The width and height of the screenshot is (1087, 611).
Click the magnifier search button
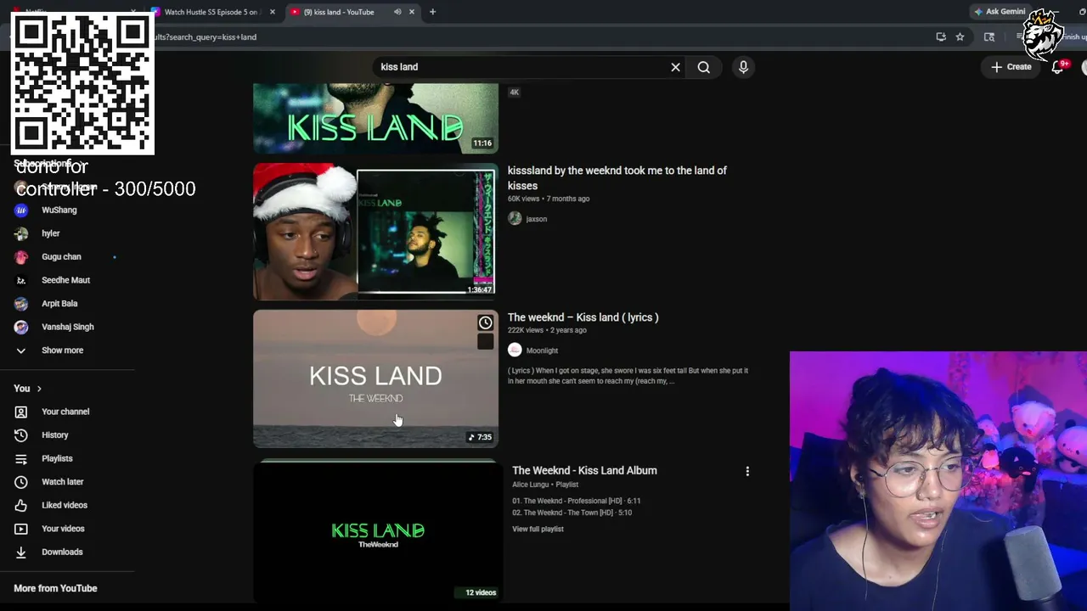pyautogui.click(x=704, y=67)
